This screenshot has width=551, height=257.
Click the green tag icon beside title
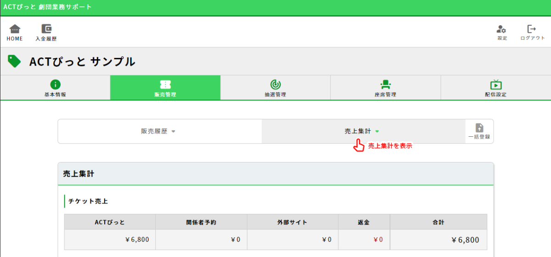(x=14, y=61)
